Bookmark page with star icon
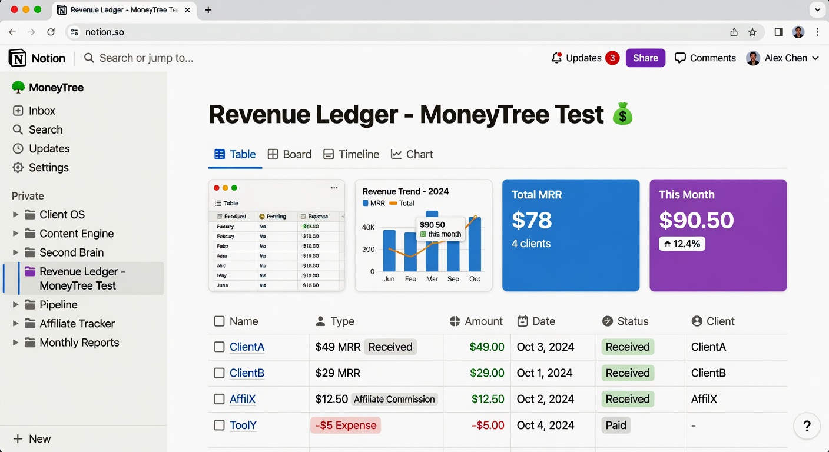Screen dimensions: 829x452 pos(752,32)
